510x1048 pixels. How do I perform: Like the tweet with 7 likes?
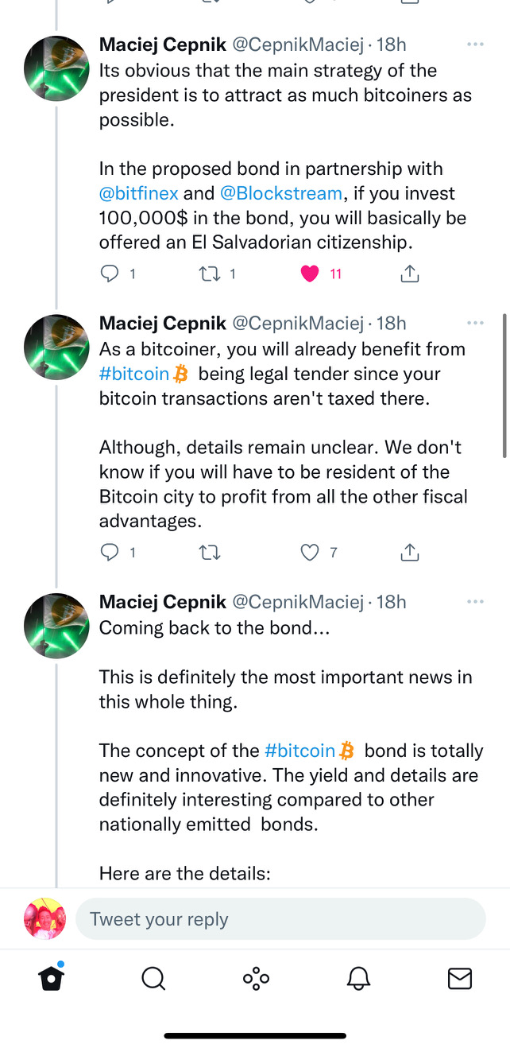pos(310,553)
